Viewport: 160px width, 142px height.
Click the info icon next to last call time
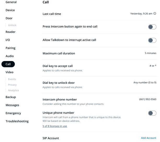pyautogui.click(x=155, y=14)
